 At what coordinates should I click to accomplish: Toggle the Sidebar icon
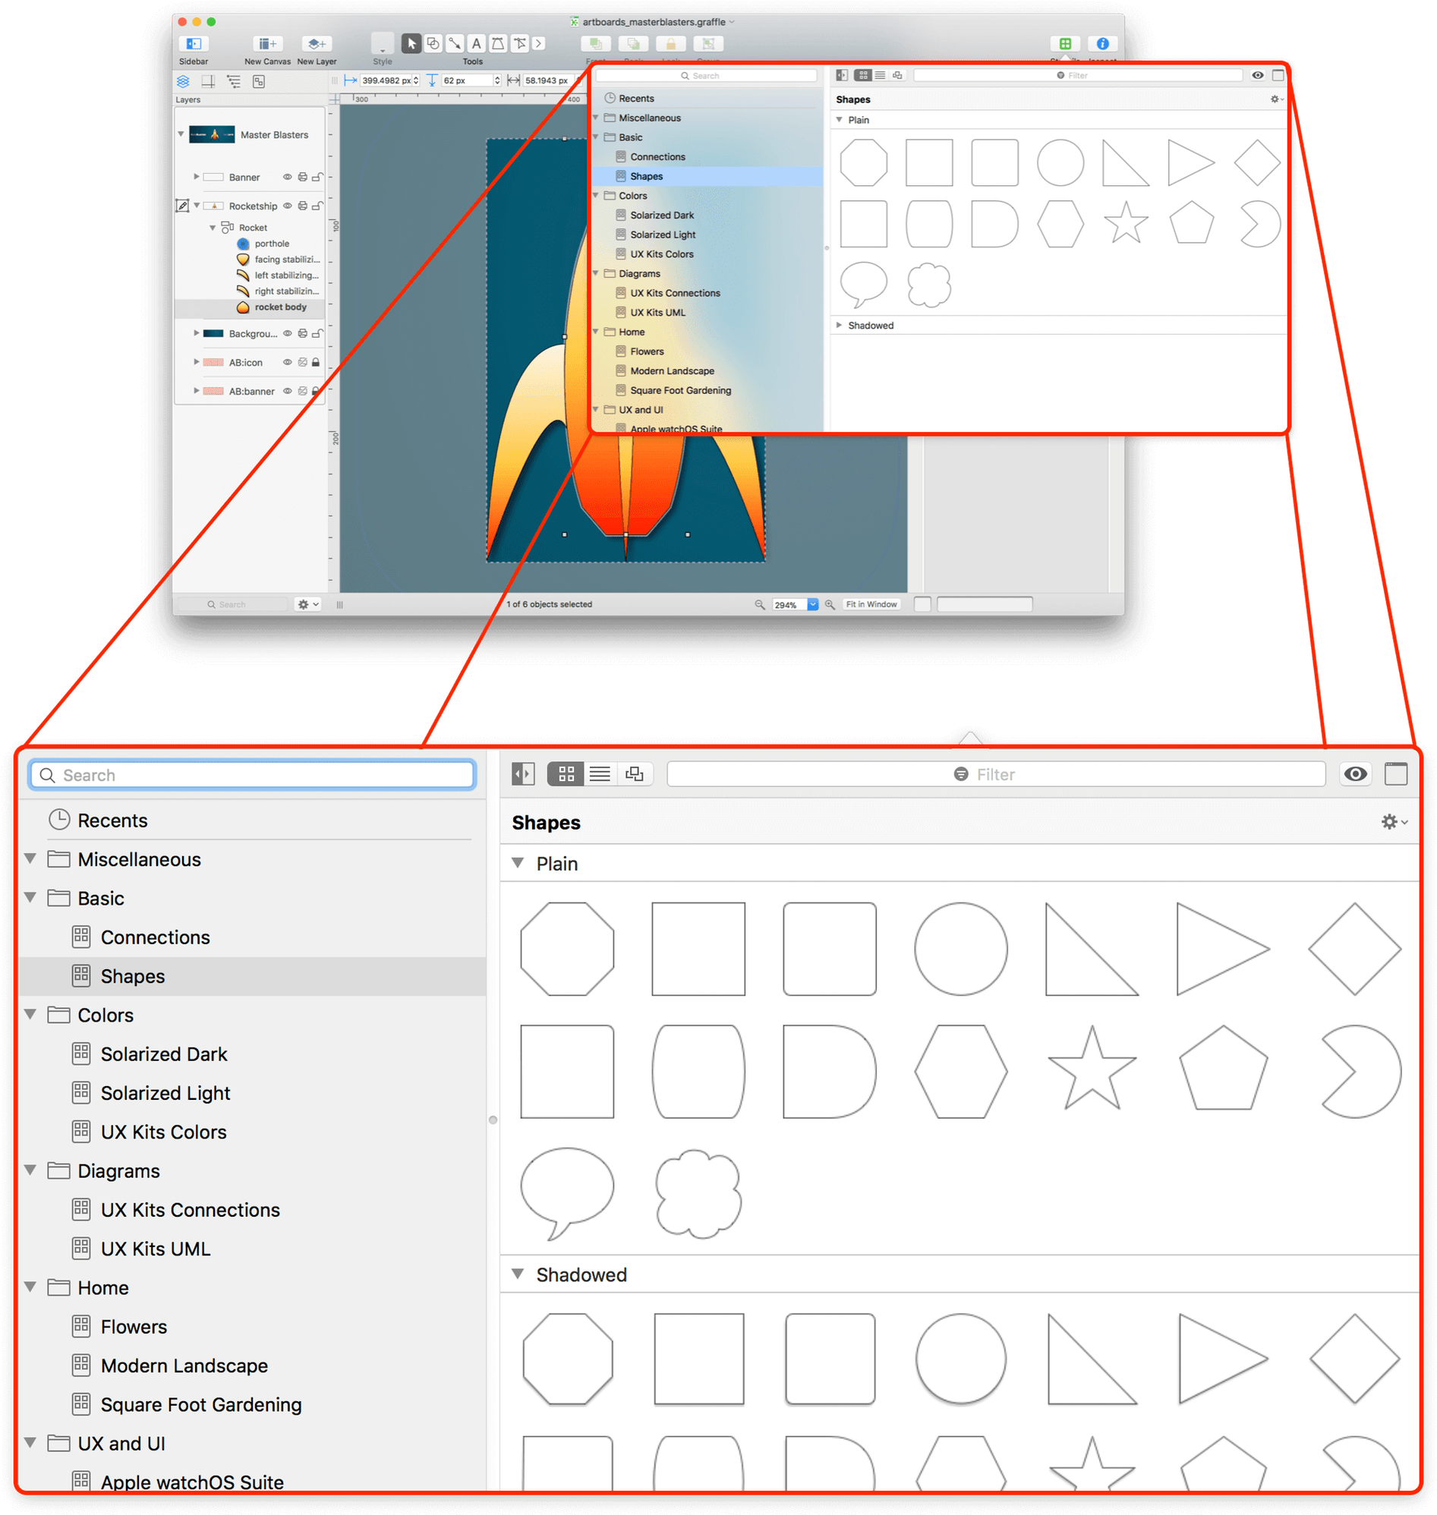coord(193,44)
